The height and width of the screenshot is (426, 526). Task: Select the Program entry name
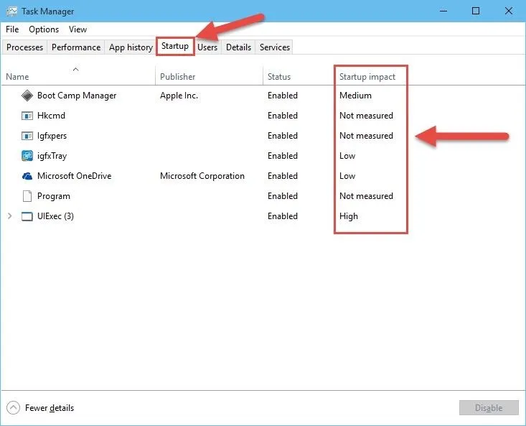tap(54, 196)
